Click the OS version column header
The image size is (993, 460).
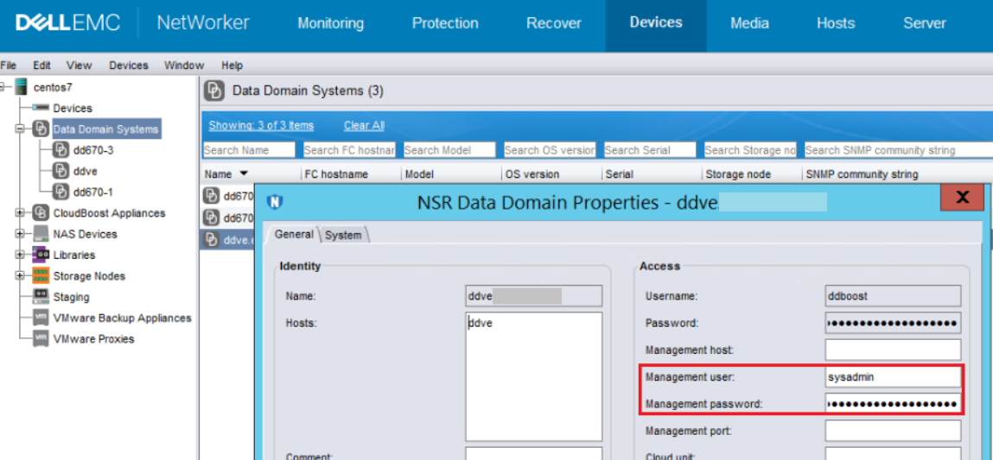coord(551,174)
